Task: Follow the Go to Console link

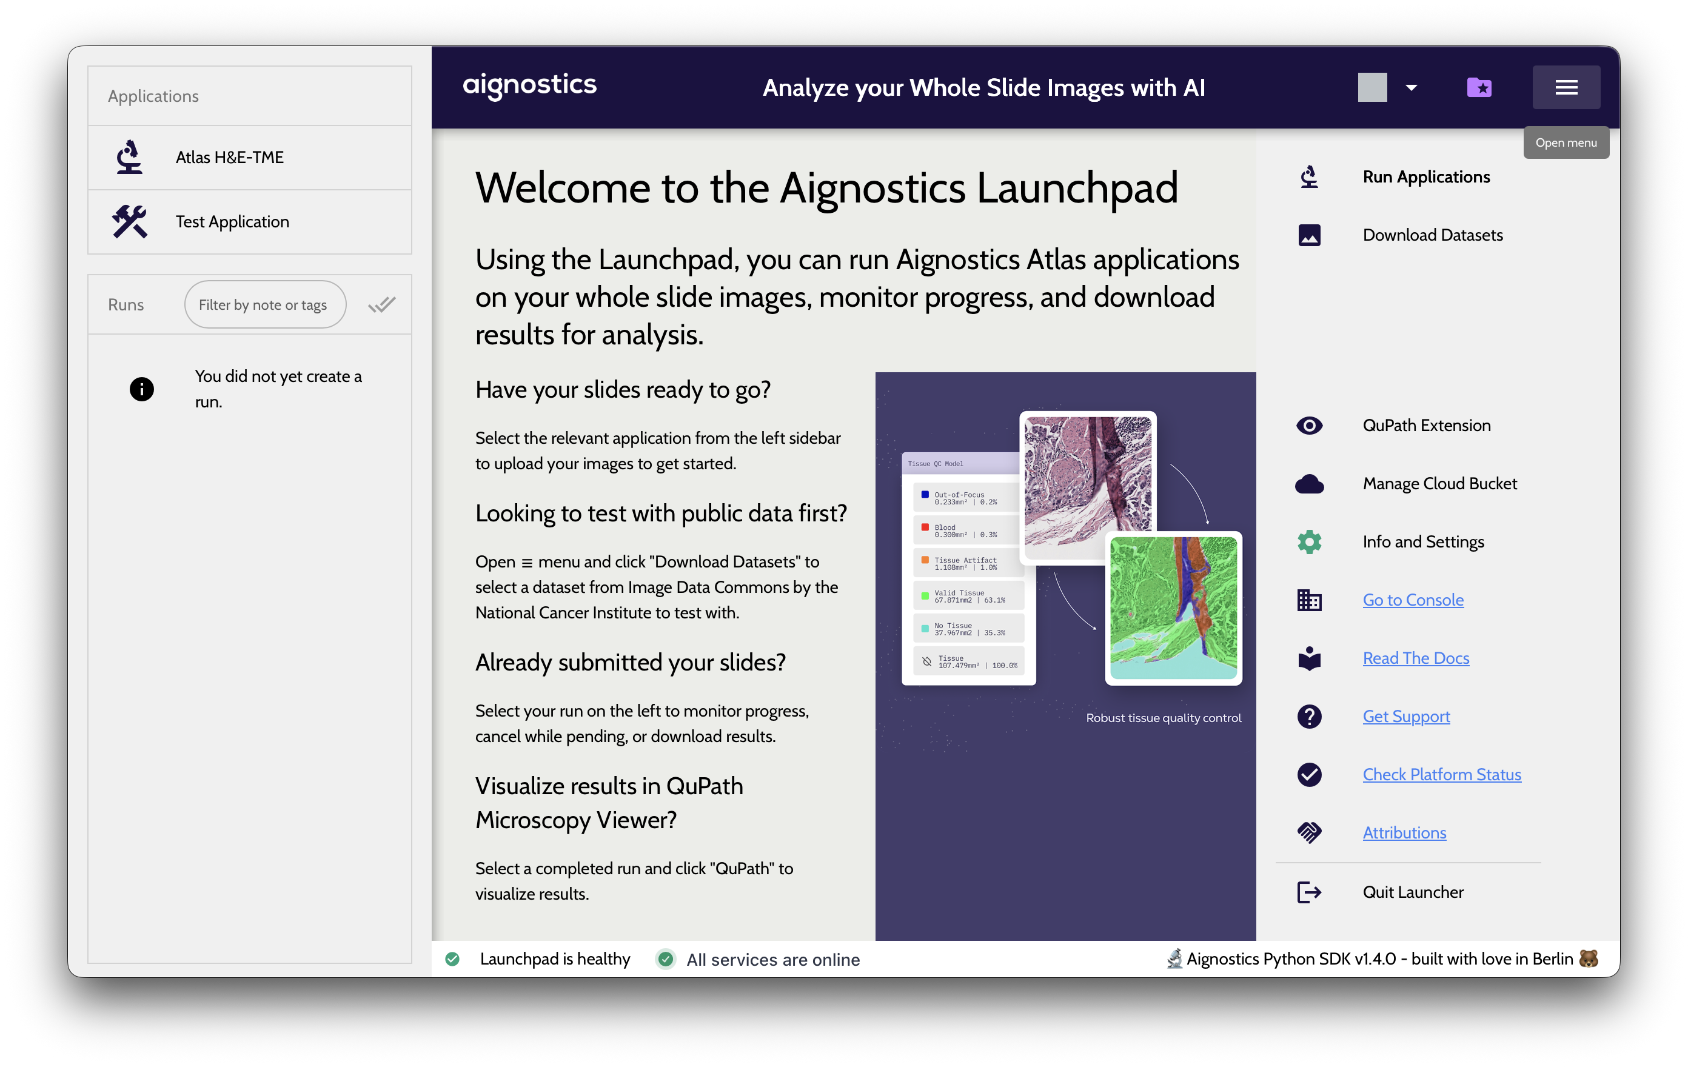Action: 1413,600
